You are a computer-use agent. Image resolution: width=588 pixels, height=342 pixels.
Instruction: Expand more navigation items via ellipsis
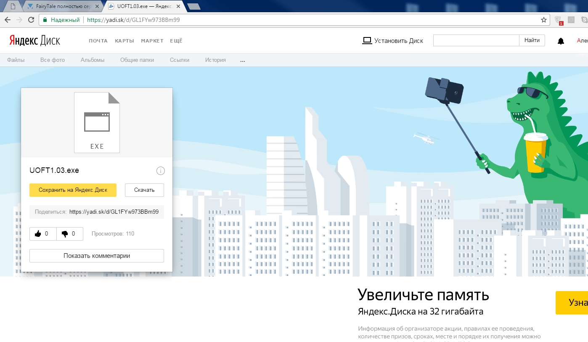(x=242, y=60)
